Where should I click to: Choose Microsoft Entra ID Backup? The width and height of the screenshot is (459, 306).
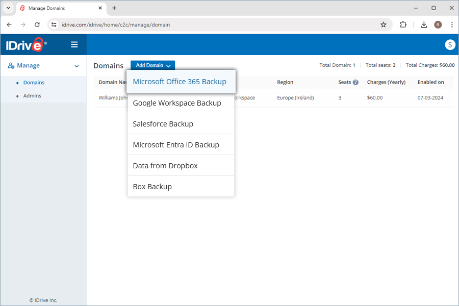[181, 145]
